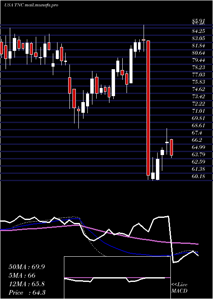Click the 50MA : 69.9 readout
213x299 pixels.
click(27, 267)
